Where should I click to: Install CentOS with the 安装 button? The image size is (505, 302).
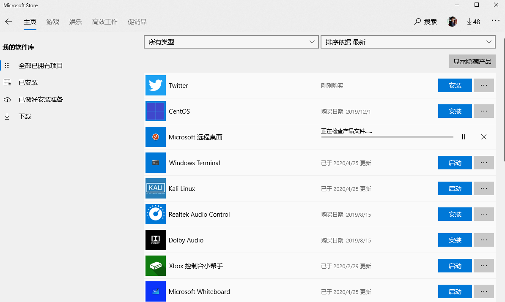455,111
